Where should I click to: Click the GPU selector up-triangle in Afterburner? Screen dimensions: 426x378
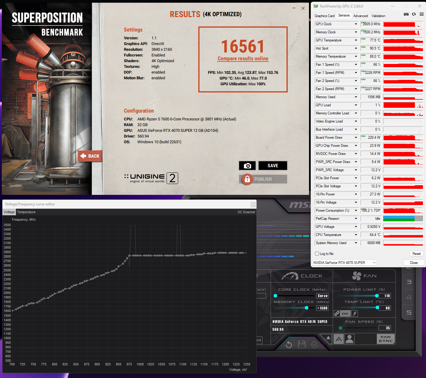(328, 338)
